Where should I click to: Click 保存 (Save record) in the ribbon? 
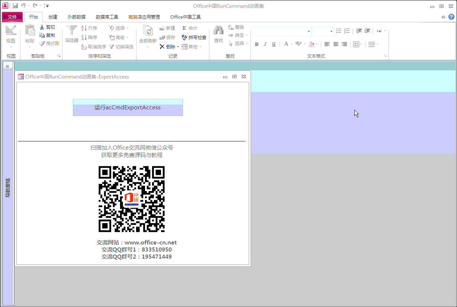pos(167,38)
